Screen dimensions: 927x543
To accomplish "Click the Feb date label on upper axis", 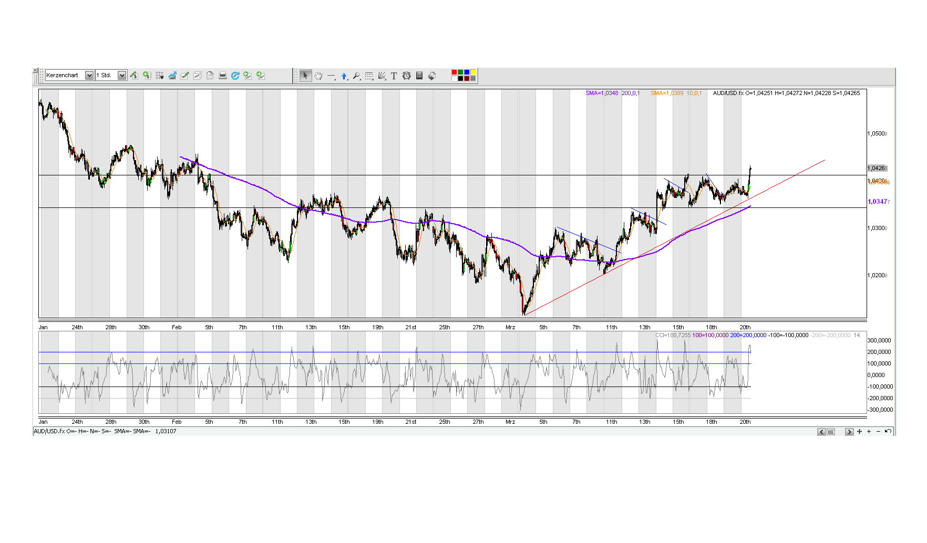I will click(x=177, y=328).
